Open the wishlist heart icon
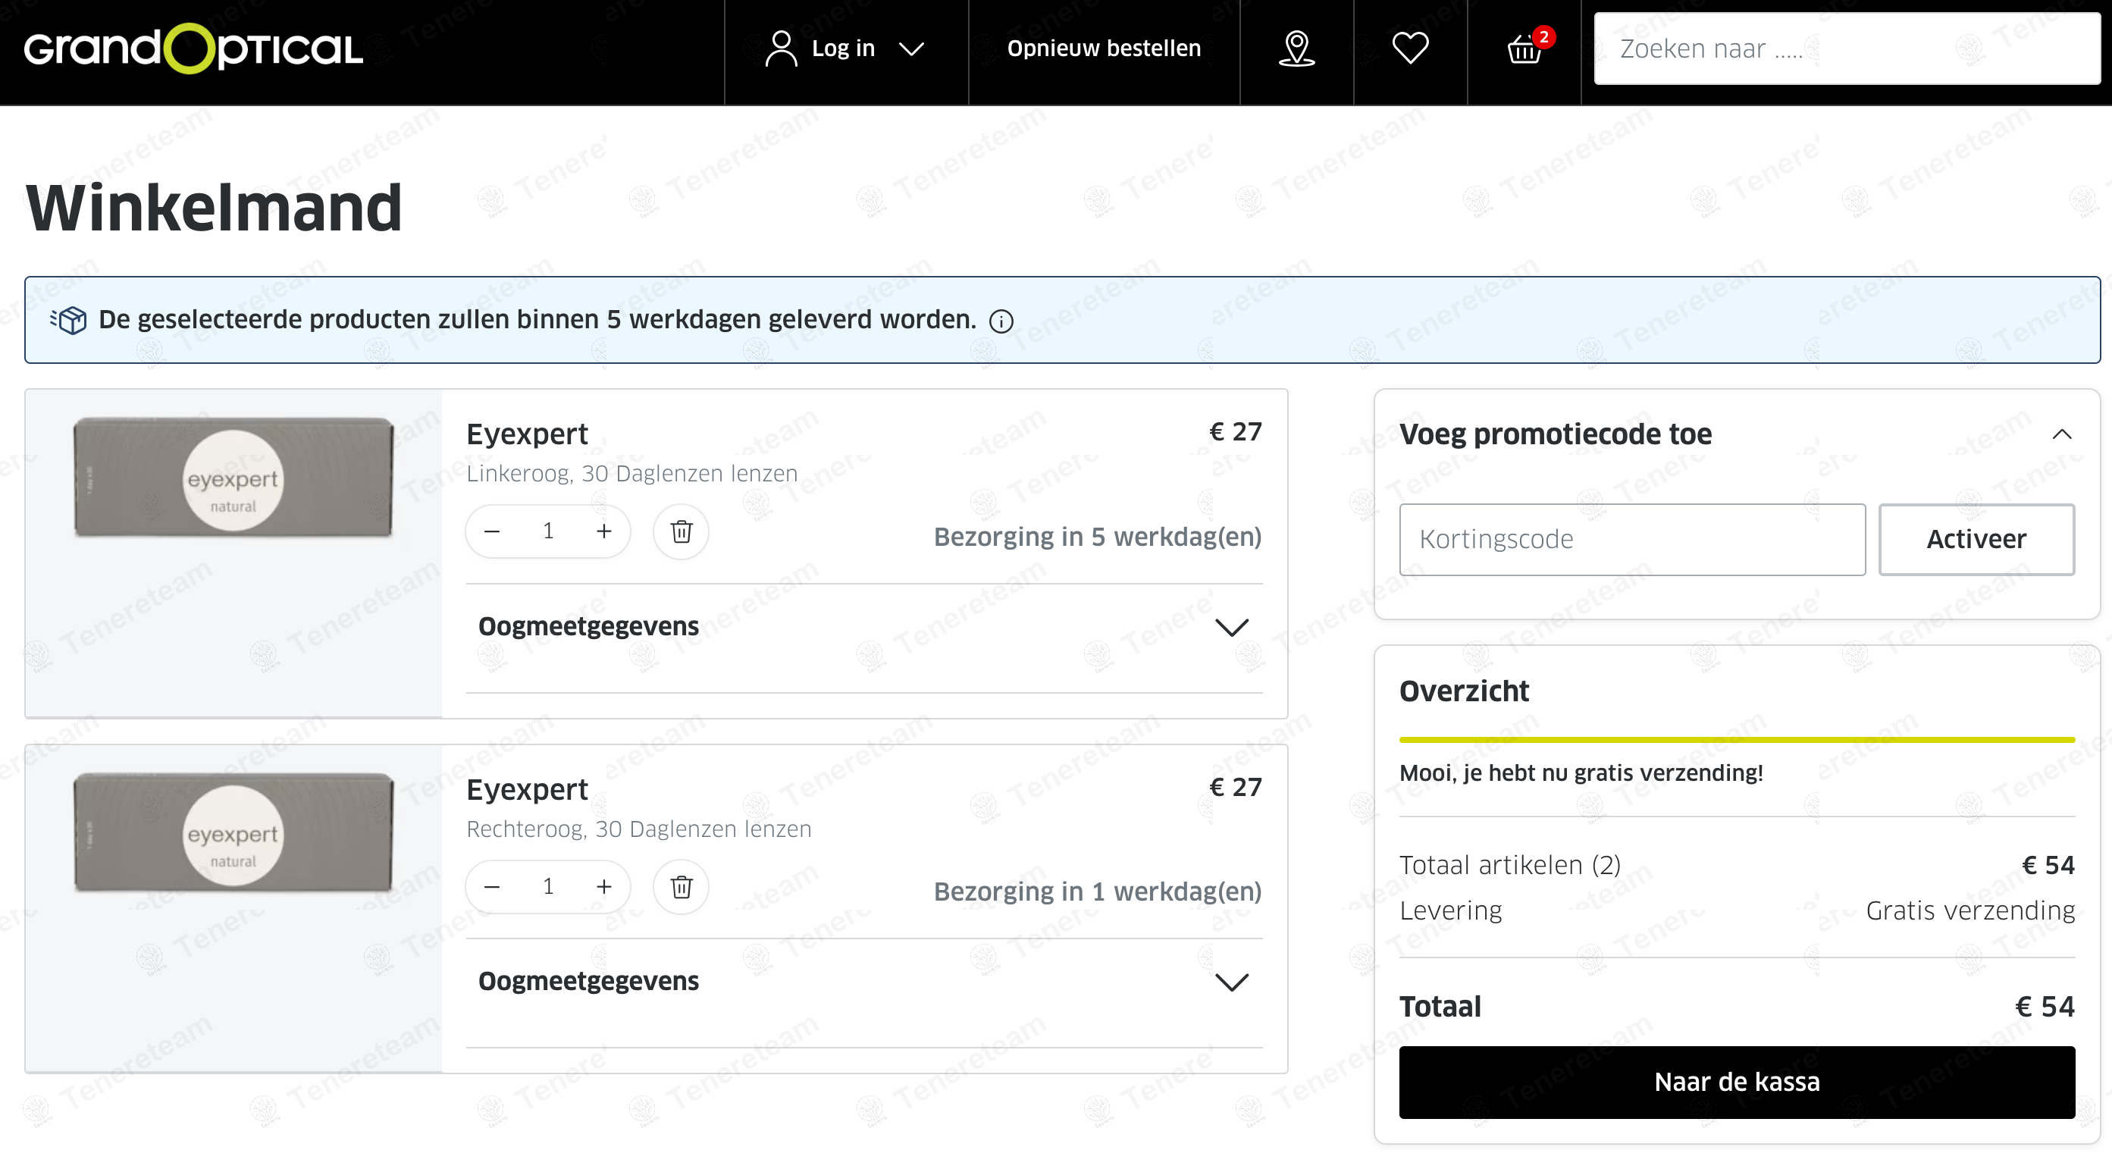 [x=1410, y=48]
